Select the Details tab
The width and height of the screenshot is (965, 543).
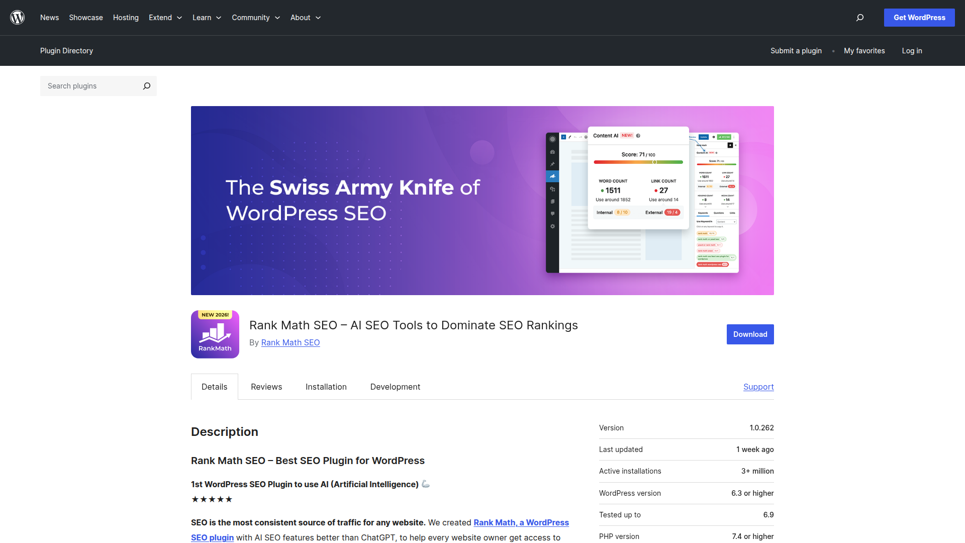(x=215, y=387)
